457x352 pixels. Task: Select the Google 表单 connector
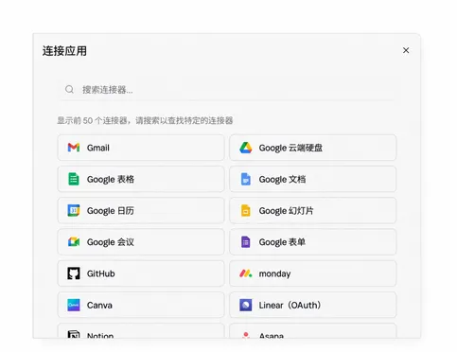pos(313,242)
